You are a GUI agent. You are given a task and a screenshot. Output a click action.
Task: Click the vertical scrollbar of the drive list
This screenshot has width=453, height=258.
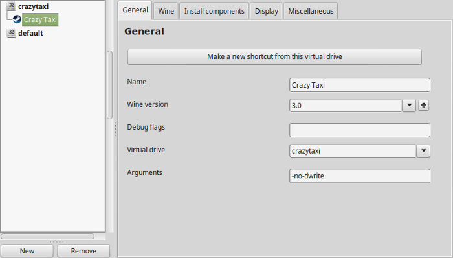point(109,85)
